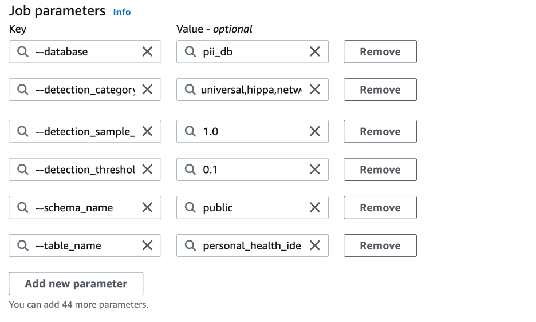Remove the --table_name parameter row
This screenshot has height=322, width=536.
pyautogui.click(x=380, y=245)
